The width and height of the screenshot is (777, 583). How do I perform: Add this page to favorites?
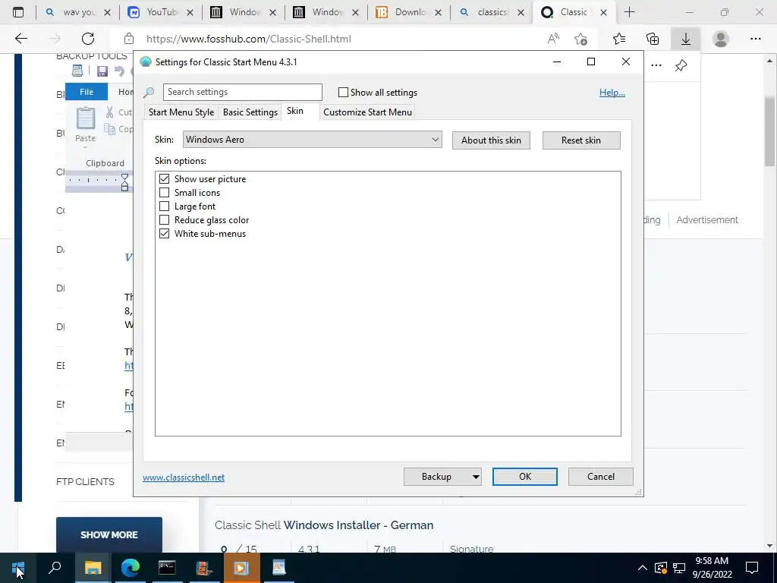click(580, 39)
